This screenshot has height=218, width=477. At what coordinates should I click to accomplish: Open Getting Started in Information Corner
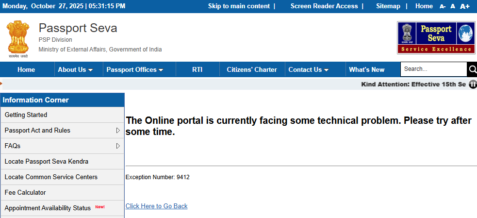(x=63, y=115)
